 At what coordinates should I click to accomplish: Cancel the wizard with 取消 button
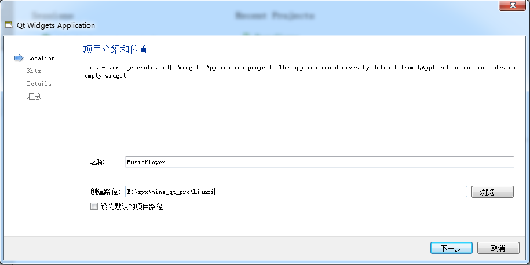pyautogui.click(x=498, y=248)
